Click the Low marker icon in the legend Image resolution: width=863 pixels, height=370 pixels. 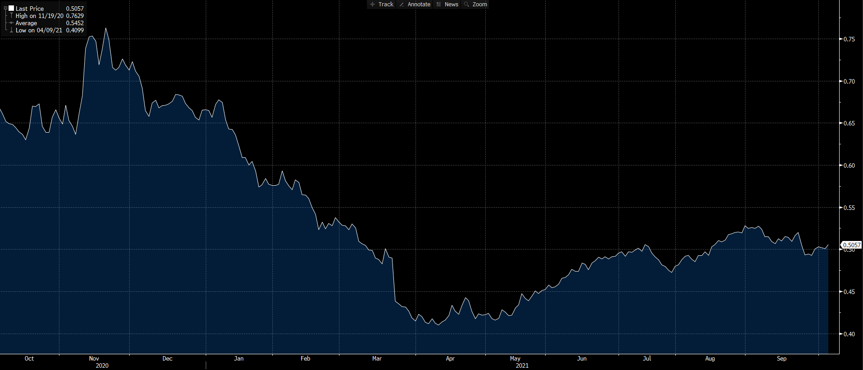point(11,30)
